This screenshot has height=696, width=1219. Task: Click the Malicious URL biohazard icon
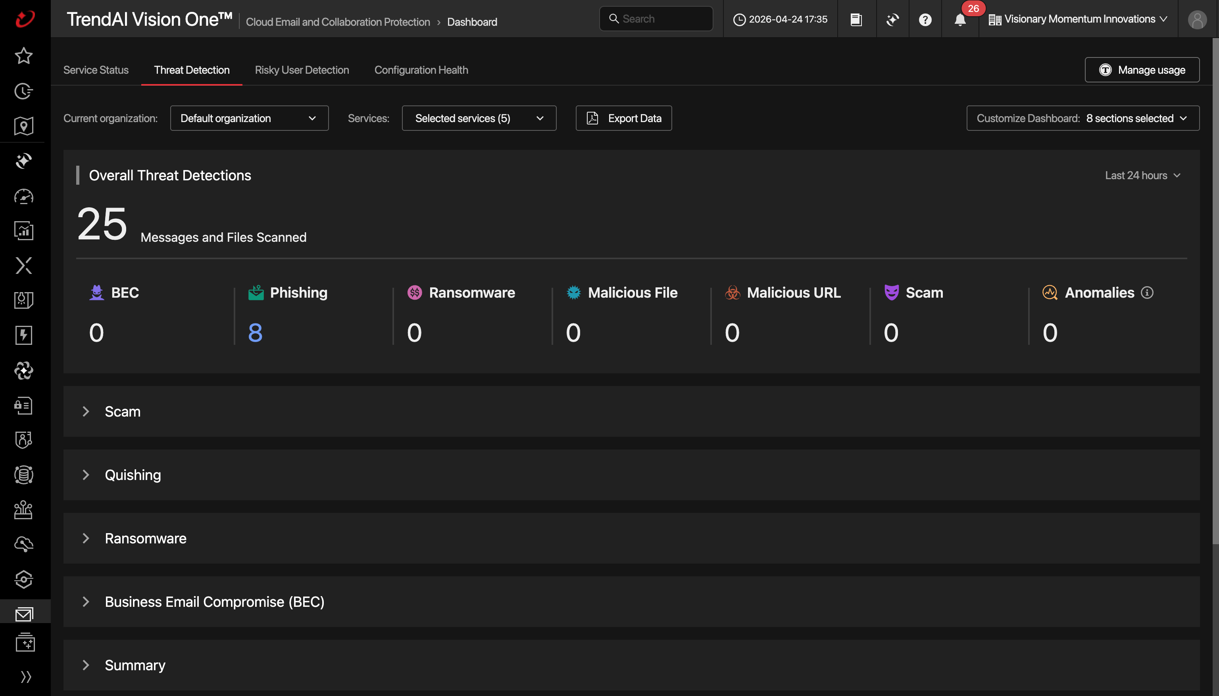coord(733,293)
